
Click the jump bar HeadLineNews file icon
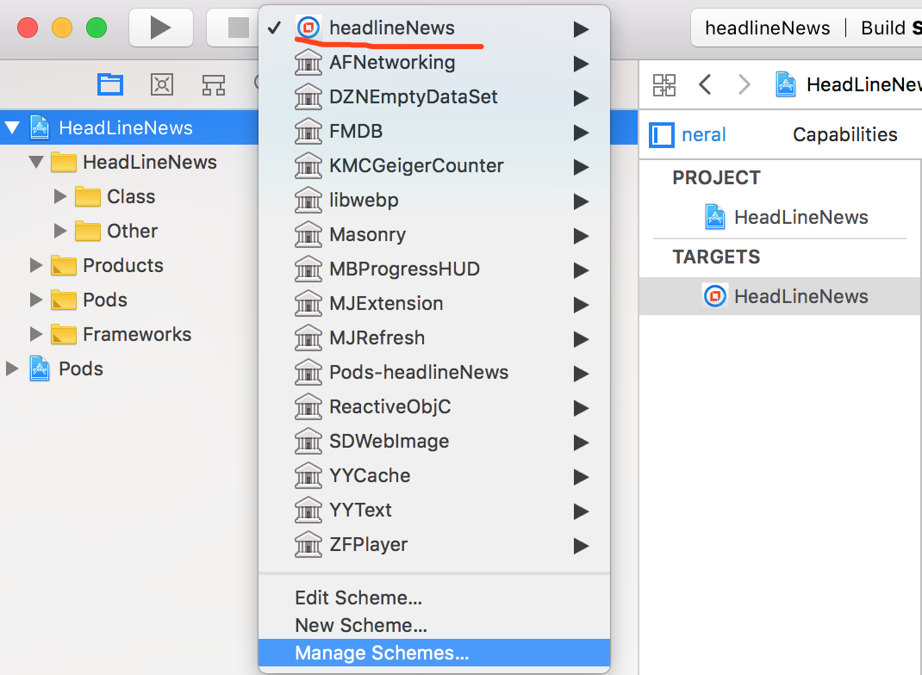(x=786, y=84)
